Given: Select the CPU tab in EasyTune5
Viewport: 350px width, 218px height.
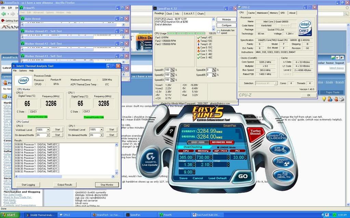Looking at the screenshot, I should coord(186,151).
